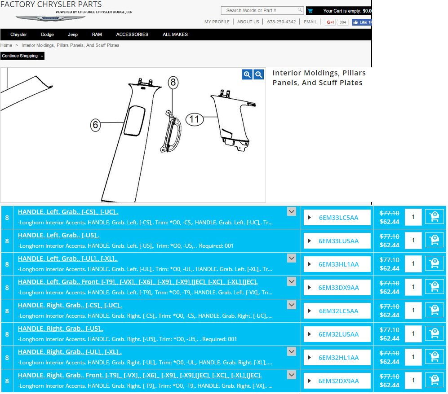Click callout number 8 in diagram
The height and width of the screenshot is (394, 448).
click(173, 83)
